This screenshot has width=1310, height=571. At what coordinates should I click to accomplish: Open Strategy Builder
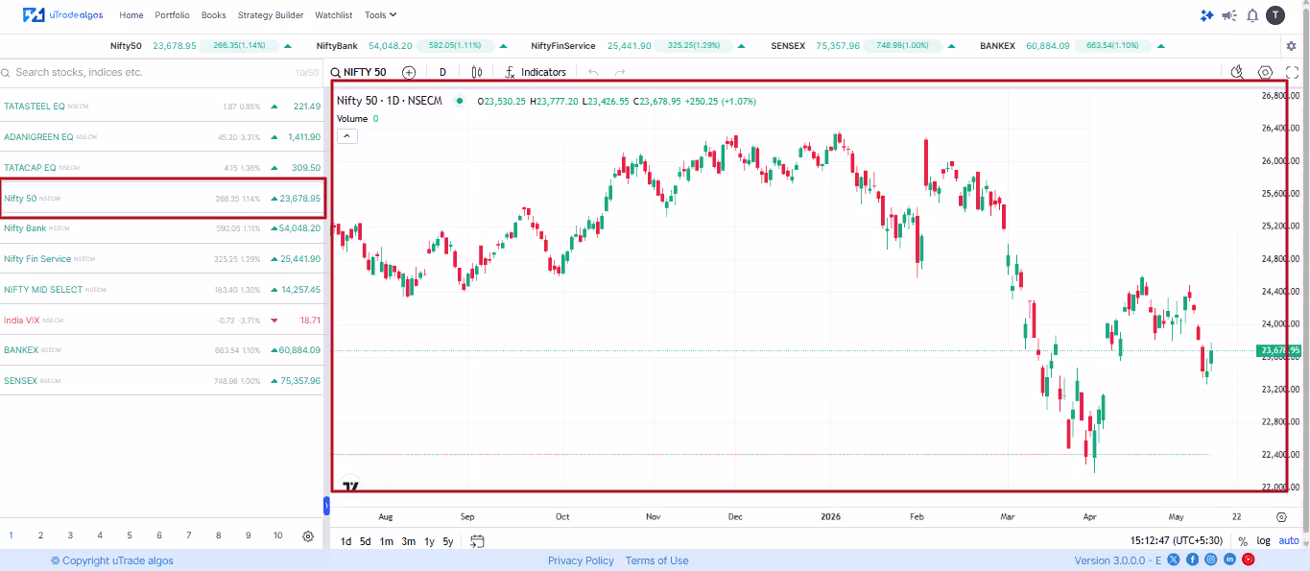click(271, 15)
